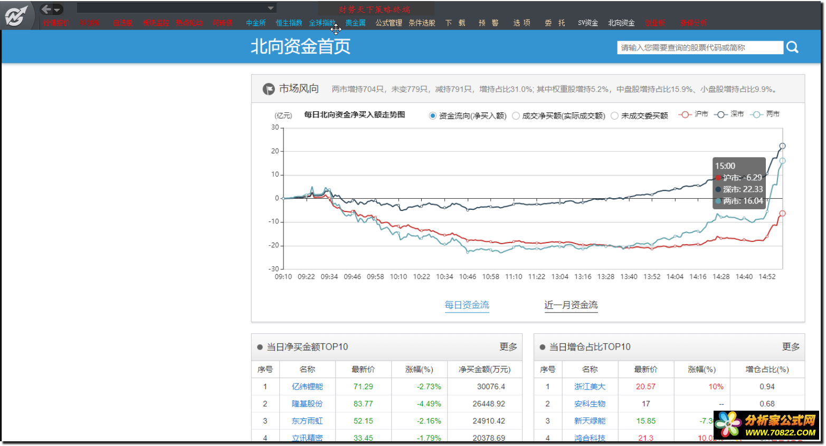Switch to 近一月资金流 tab
The width and height of the screenshot is (826, 446).
(x=571, y=305)
